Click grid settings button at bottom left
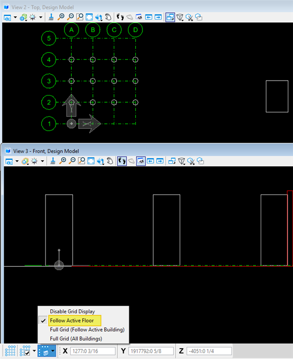The width and height of the screenshot is (293, 359). click(x=10, y=351)
